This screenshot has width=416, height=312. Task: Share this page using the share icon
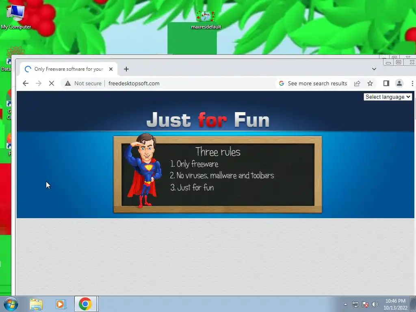click(357, 83)
